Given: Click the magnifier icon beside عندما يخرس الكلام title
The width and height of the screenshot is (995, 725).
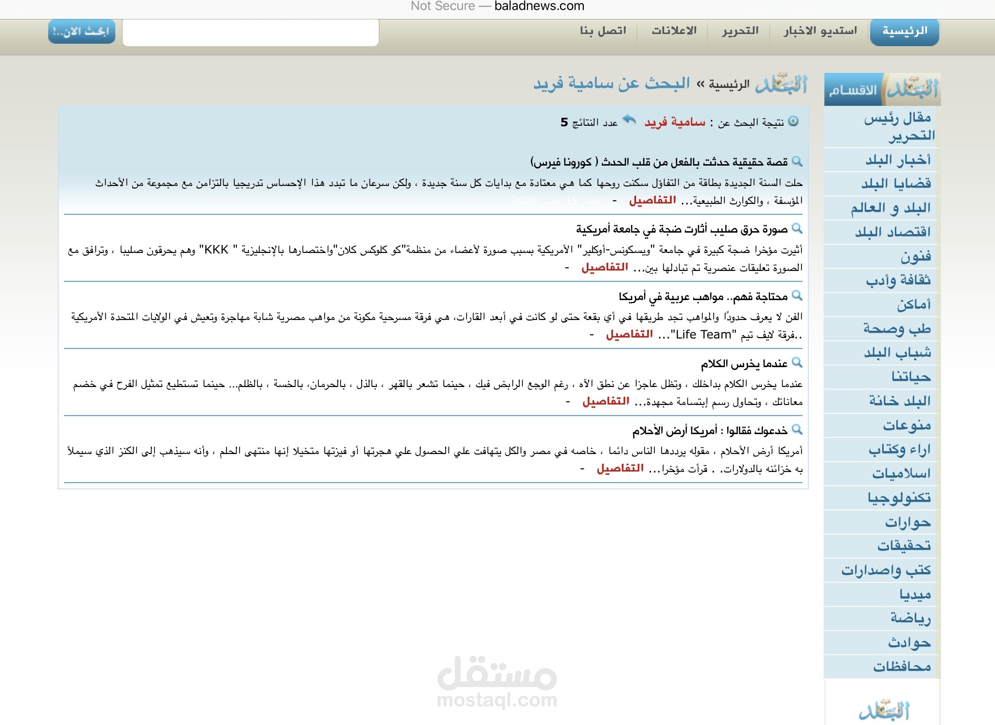Looking at the screenshot, I should pos(797,362).
